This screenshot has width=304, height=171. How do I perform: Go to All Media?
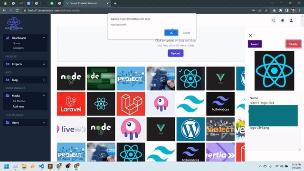[19, 101]
